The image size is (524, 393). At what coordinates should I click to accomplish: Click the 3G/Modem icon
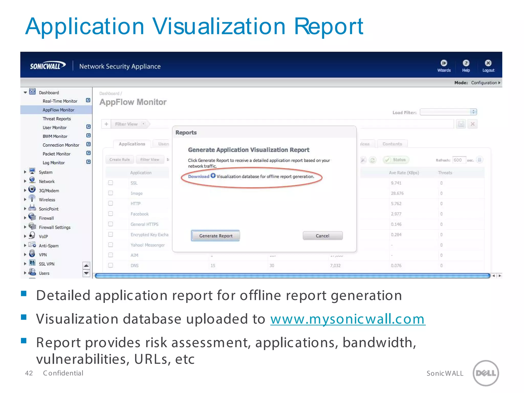(32, 189)
